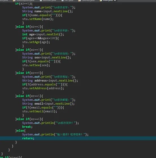Click the print line containing "修改年龄"
The height and width of the screenshot is (158, 156).
49,30
